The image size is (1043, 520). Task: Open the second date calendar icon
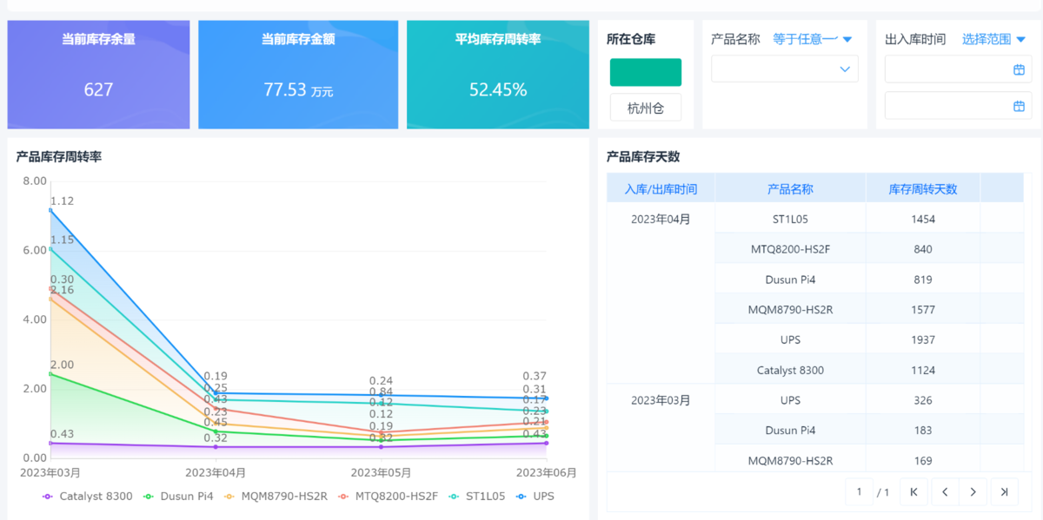tap(1019, 106)
